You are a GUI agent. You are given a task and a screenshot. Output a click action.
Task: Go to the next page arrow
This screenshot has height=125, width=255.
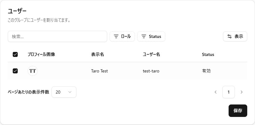242,92
